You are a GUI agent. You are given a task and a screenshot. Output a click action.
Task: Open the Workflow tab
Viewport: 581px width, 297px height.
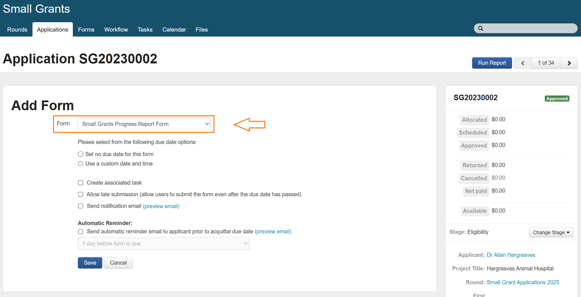[116, 30]
